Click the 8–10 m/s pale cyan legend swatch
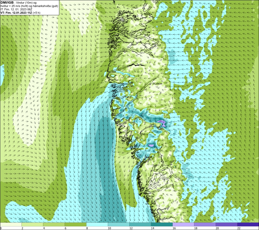Image resolution: width=259 pixels, height=230 pixels. [x=97, y=224]
